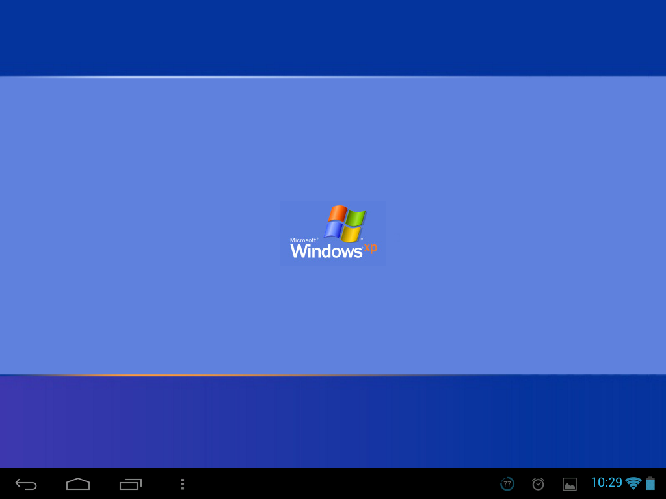The width and height of the screenshot is (666, 499).
Task: Click the Windows XP logo
Action: pyautogui.click(x=334, y=233)
